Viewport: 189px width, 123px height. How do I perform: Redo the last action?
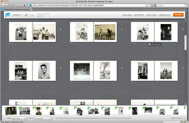[x=32, y=15]
